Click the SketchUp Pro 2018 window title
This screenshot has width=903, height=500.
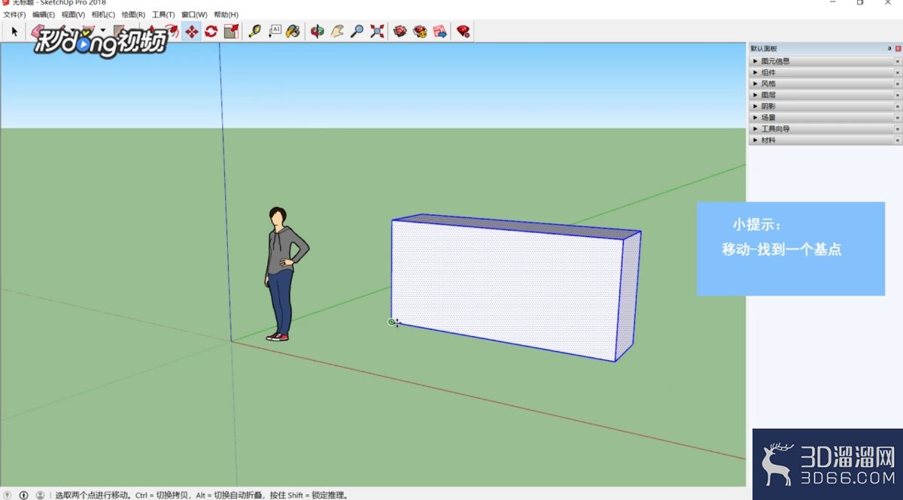[x=73, y=3]
